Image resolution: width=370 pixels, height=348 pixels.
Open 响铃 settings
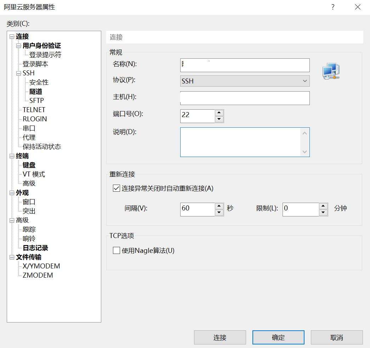pyautogui.click(x=29, y=239)
